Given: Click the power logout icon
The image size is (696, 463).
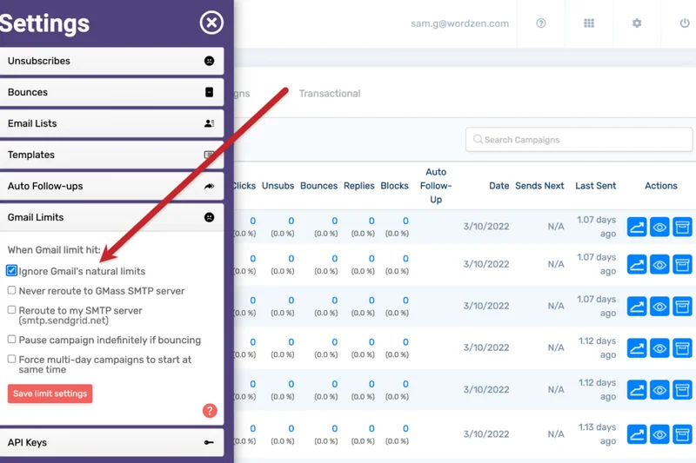Looking at the screenshot, I should tap(684, 23).
